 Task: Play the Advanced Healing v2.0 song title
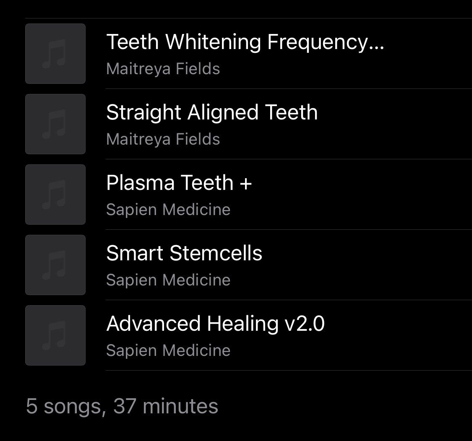click(x=215, y=324)
